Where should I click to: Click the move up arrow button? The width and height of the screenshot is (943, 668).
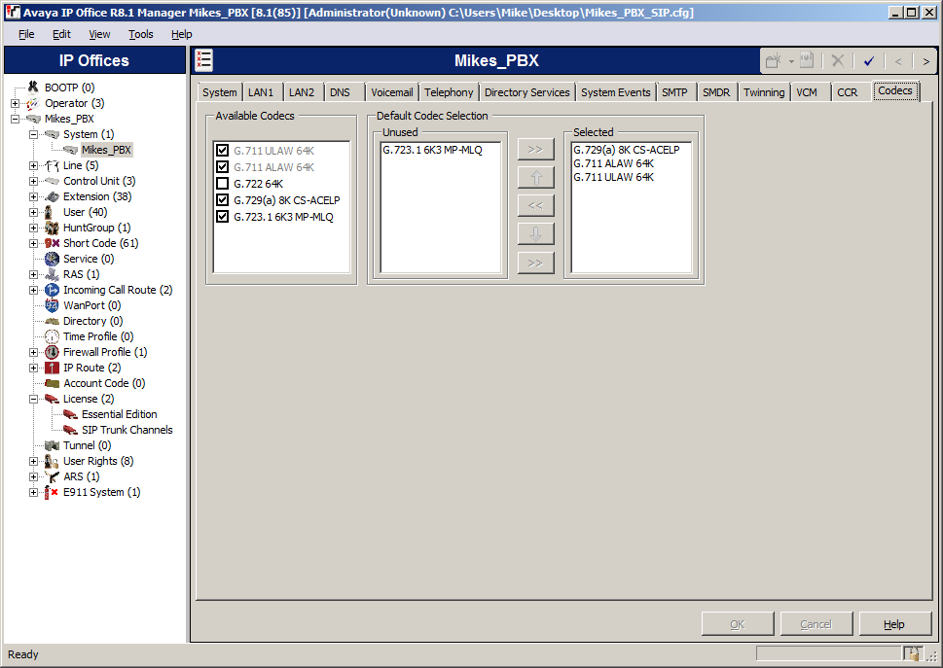tap(535, 177)
